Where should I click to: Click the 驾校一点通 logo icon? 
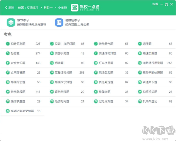[x=75, y=8]
